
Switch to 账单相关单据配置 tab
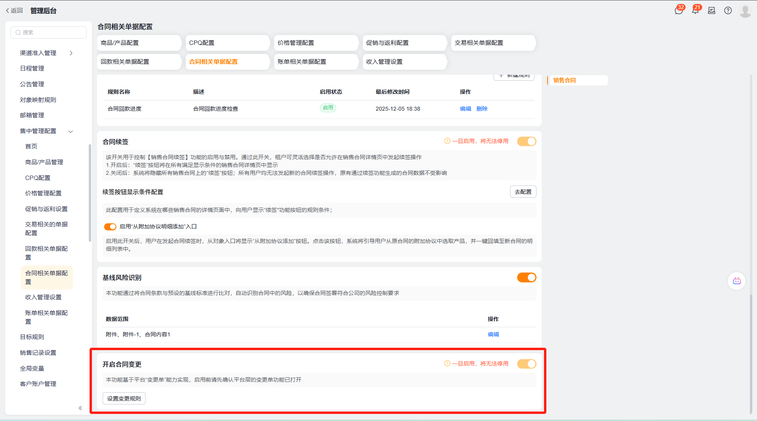click(x=316, y=62)
